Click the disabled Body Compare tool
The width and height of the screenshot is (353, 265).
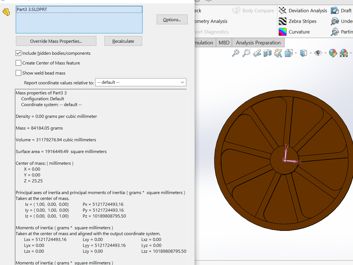click(253, 11)
